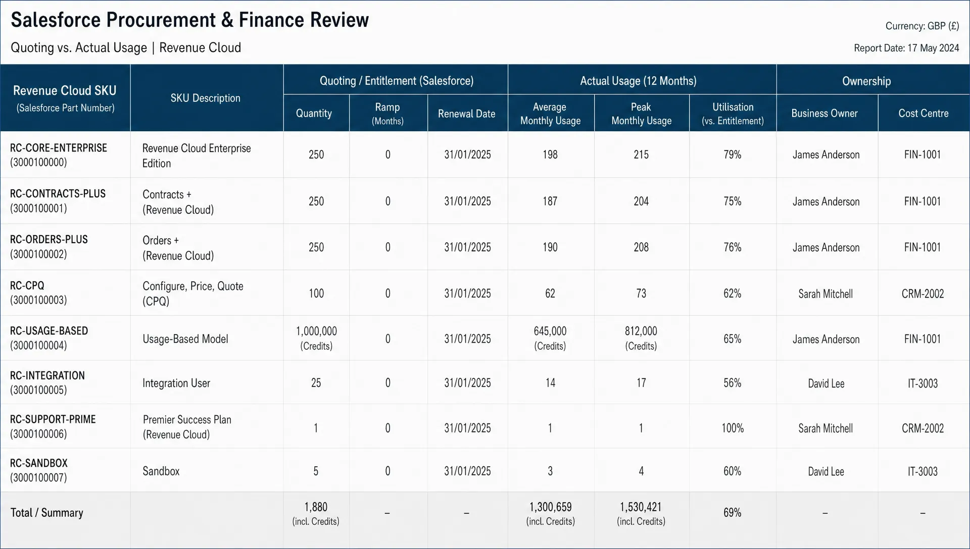Select the quantity 100 for RC-CPQ
This screenshot has width=970, height=549.
316,293
